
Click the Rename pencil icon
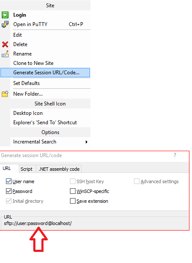click(x=5, y=54)
